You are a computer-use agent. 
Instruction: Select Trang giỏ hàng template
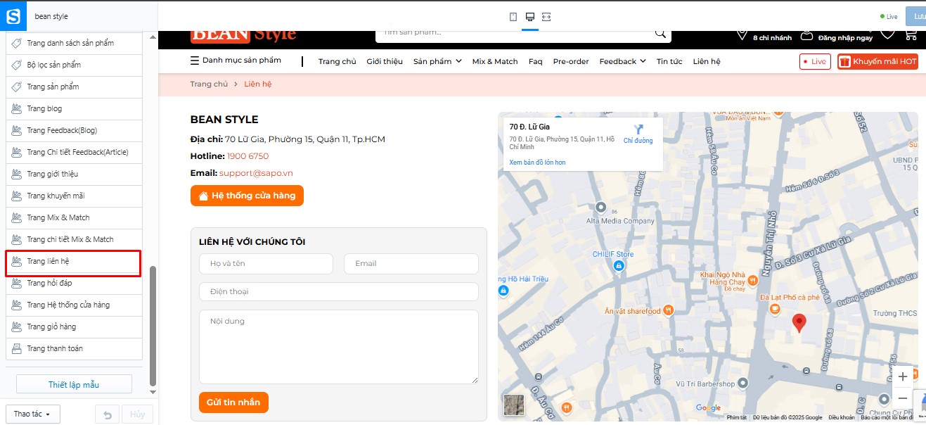point(74,326)
